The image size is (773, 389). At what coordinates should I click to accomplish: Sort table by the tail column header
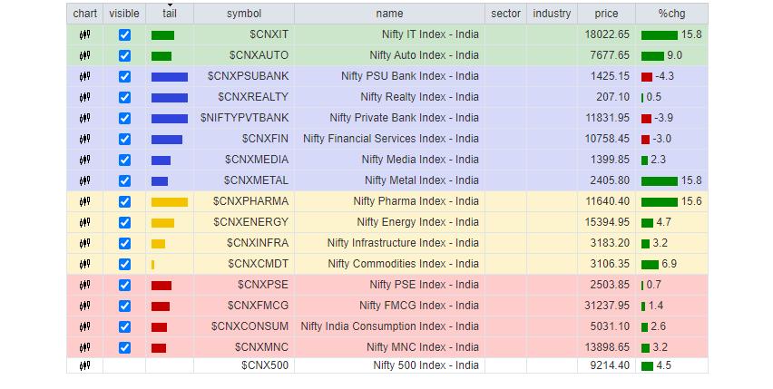[170, 14]
